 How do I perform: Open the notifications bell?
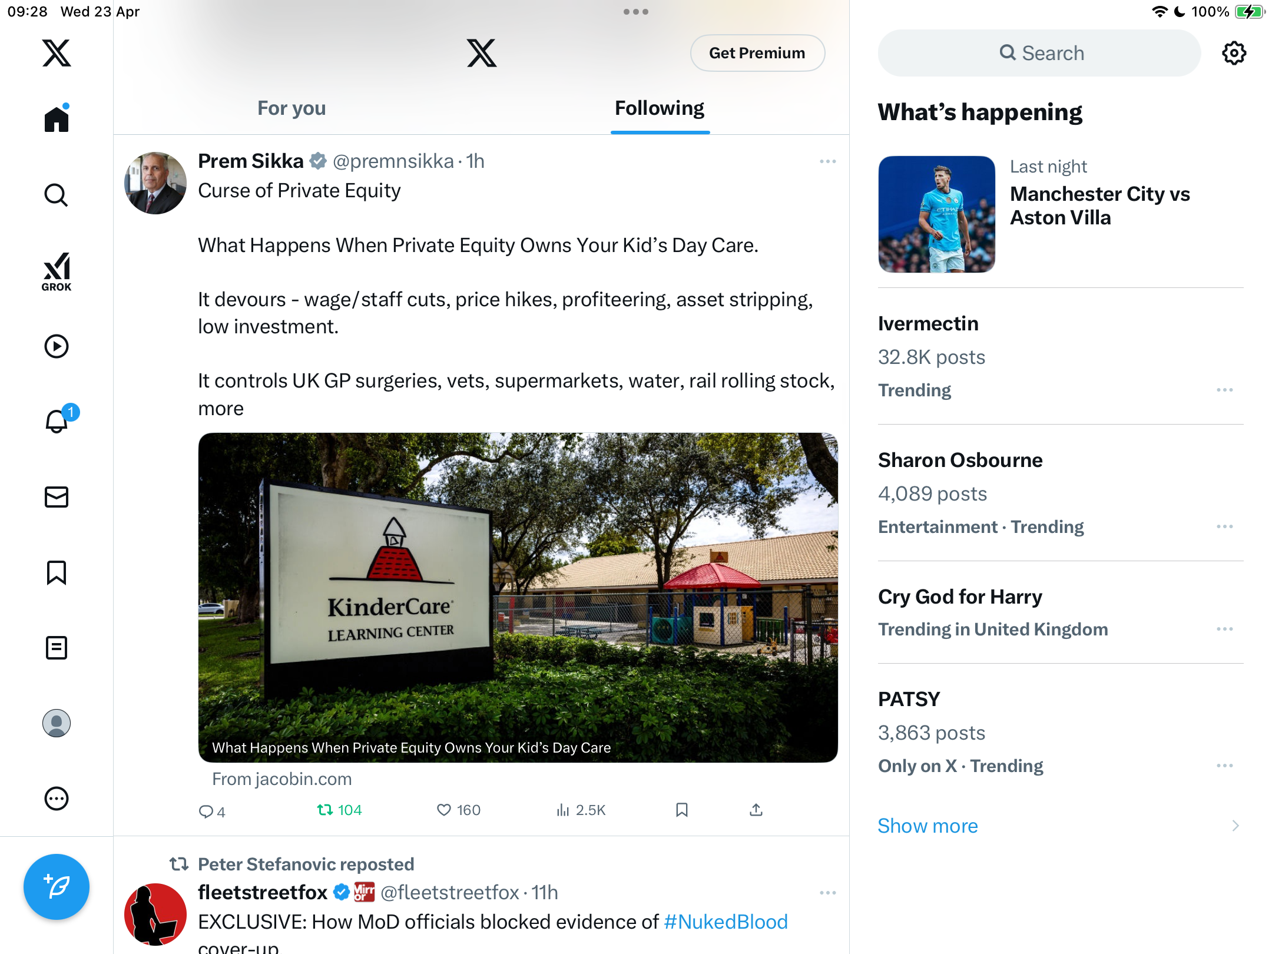tap(58, 420)
